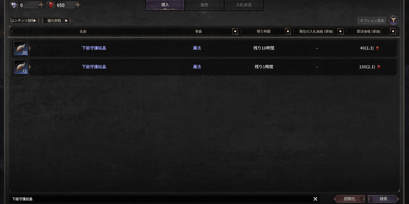The image size is (409, 204).
Task: Click the red gem currency icon
Action: click(51, 5)
